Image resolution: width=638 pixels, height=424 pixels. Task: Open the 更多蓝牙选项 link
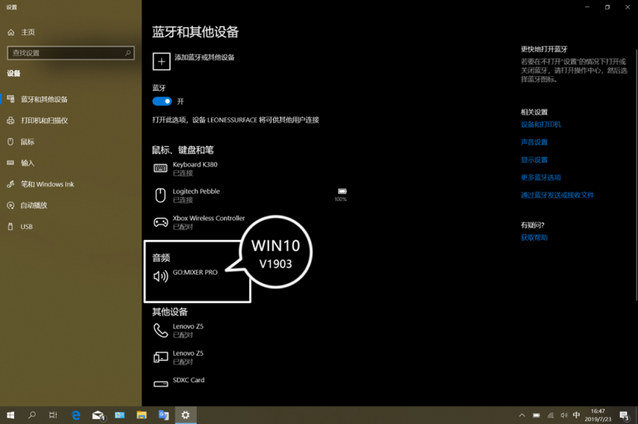click(x=541, y=178)
